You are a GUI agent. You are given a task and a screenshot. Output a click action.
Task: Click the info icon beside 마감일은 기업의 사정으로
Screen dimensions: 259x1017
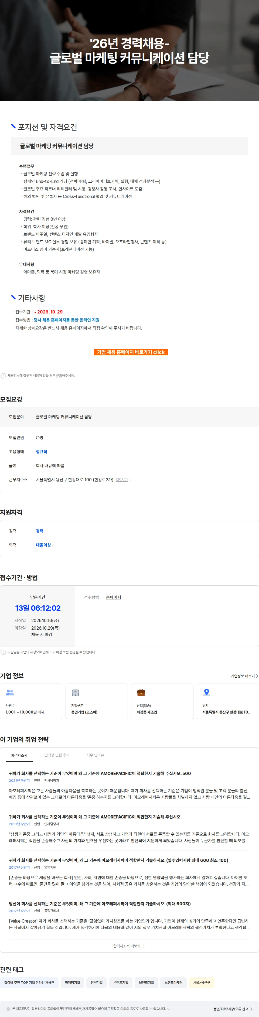click(x=3, y=652)
